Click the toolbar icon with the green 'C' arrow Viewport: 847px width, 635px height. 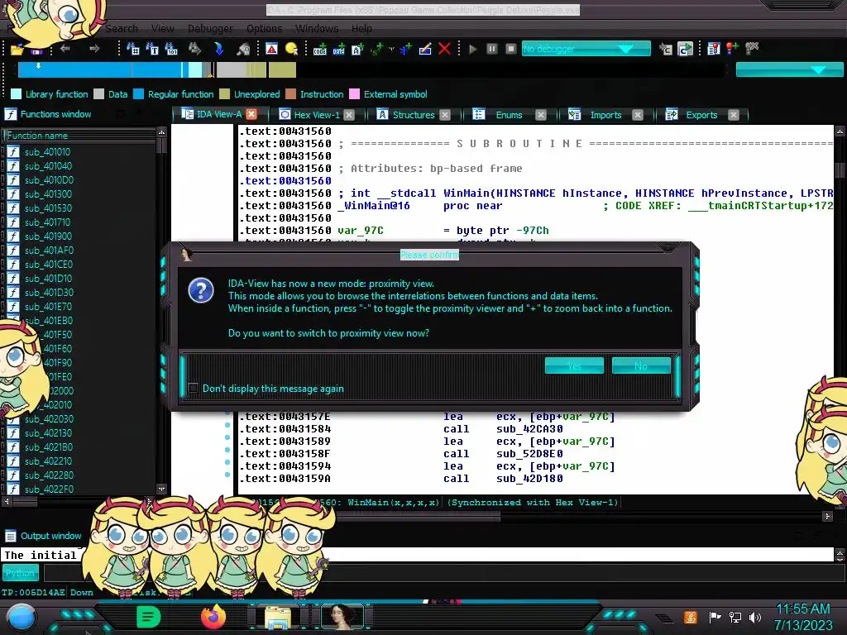click(685, 49)
